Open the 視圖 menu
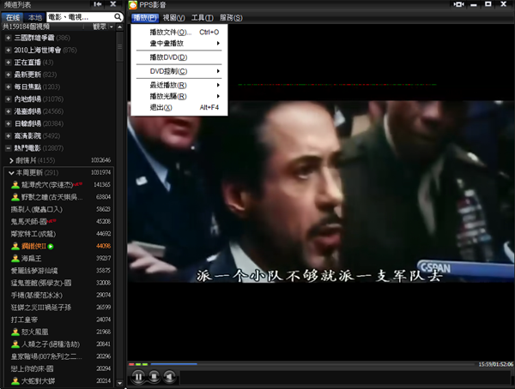Screen dimensions: 515x389 click(173, 17)
